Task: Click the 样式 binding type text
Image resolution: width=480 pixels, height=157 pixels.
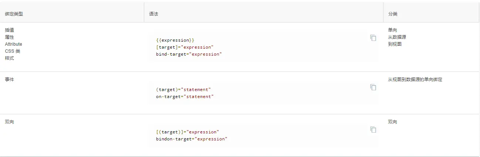Action: point(10,58)
